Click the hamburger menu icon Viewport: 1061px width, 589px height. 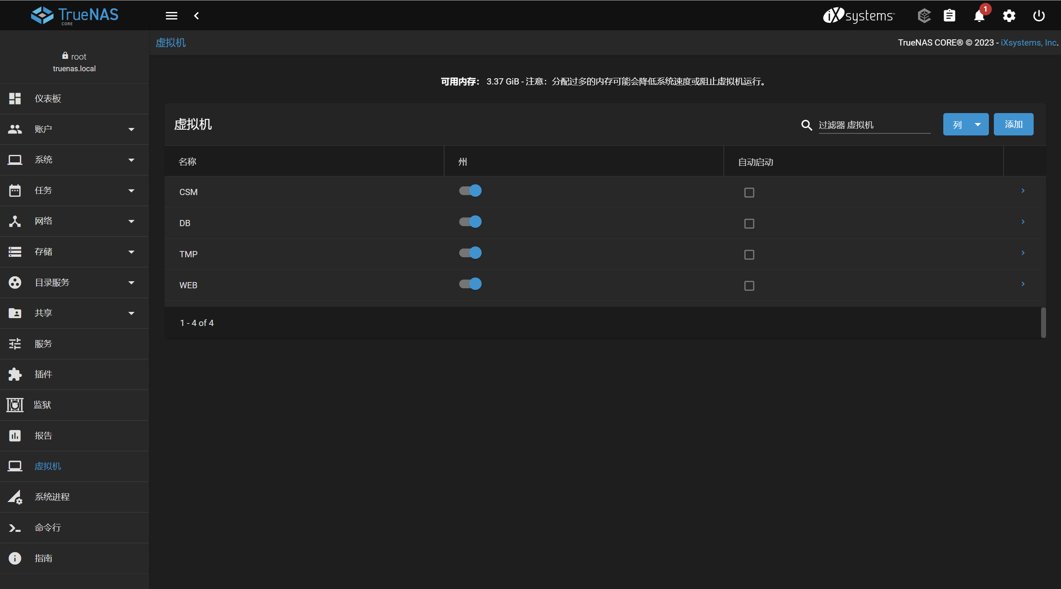[171, 16]
